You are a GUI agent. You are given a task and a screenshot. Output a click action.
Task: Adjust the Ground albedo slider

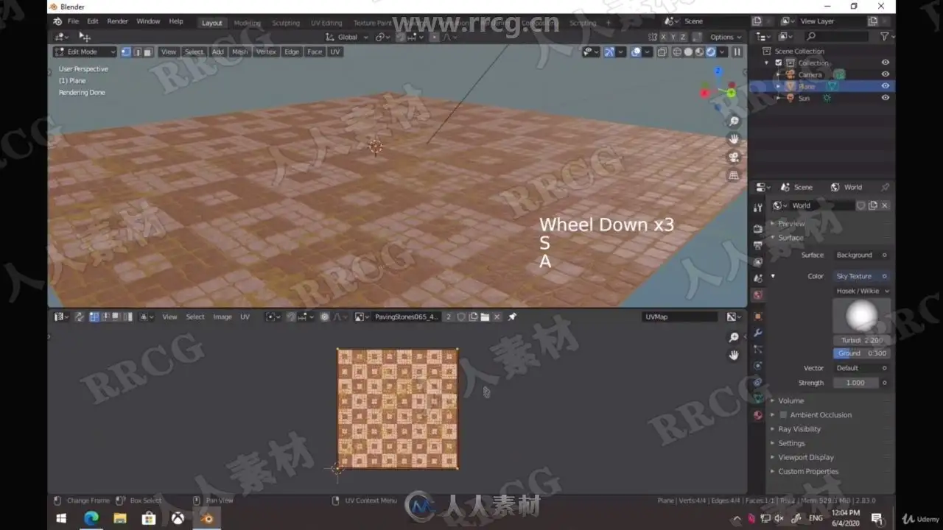pos(862,353)
